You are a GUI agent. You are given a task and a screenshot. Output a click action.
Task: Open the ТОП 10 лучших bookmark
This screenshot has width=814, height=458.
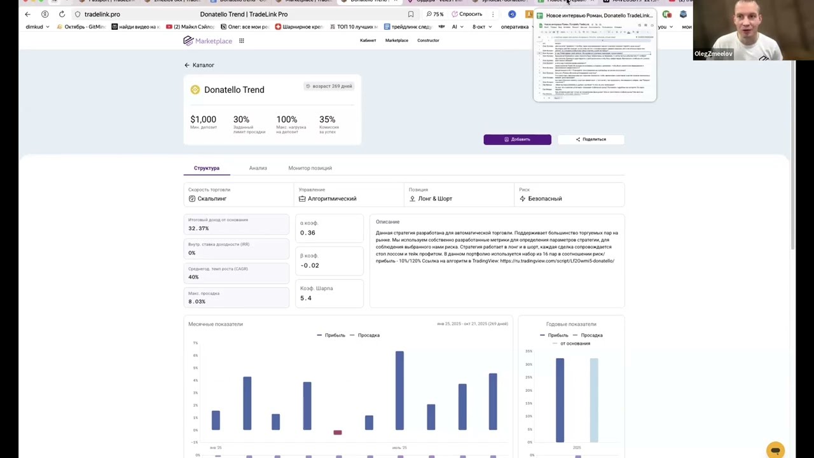point(353,27)
